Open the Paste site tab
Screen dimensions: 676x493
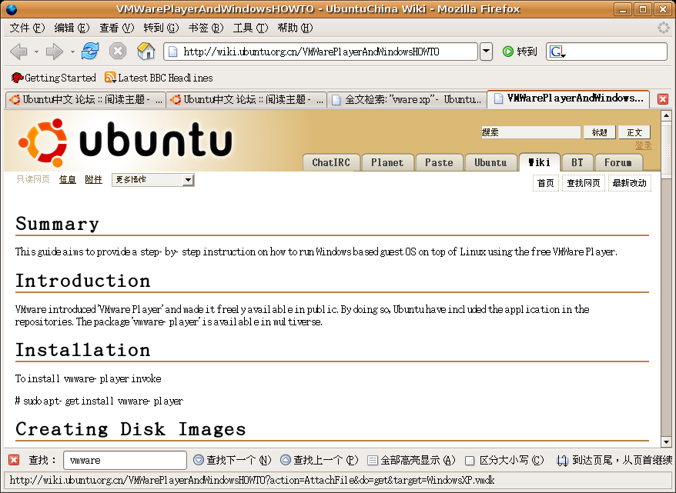coord(440,163)
